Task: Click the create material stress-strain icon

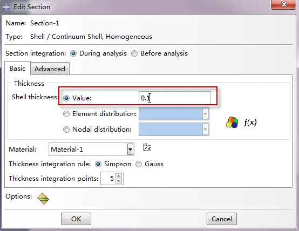Action: click(x=147, y=147)
